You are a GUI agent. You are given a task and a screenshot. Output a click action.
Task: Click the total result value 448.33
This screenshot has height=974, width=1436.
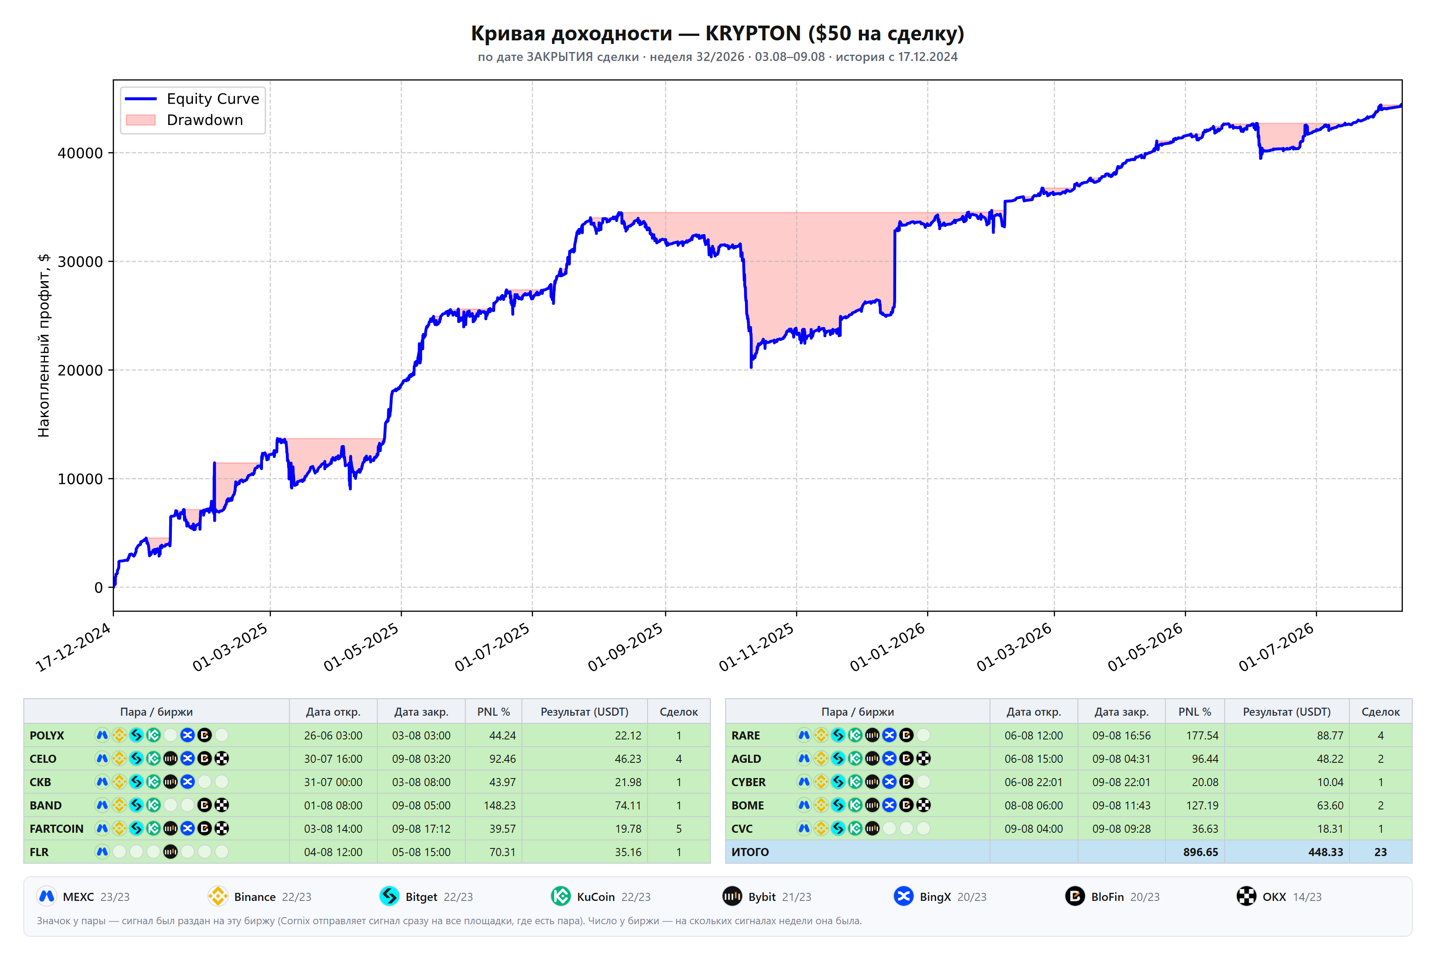[1326, 852]
